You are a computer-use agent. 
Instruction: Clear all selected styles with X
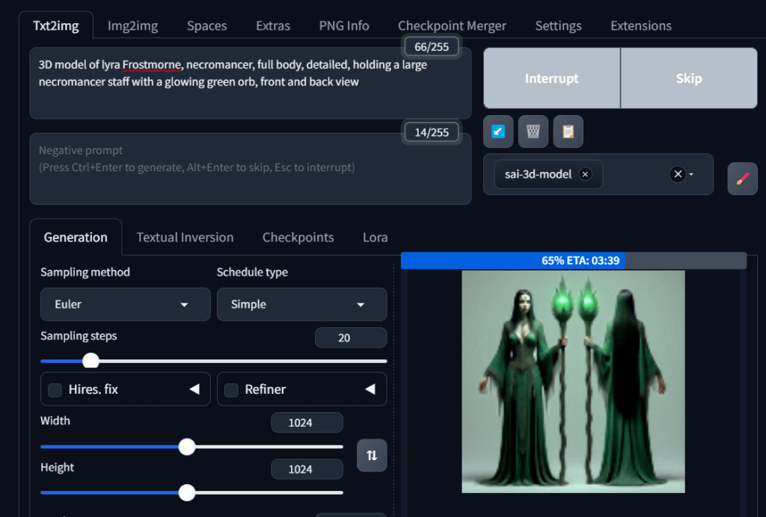click(x=678, y=174)
